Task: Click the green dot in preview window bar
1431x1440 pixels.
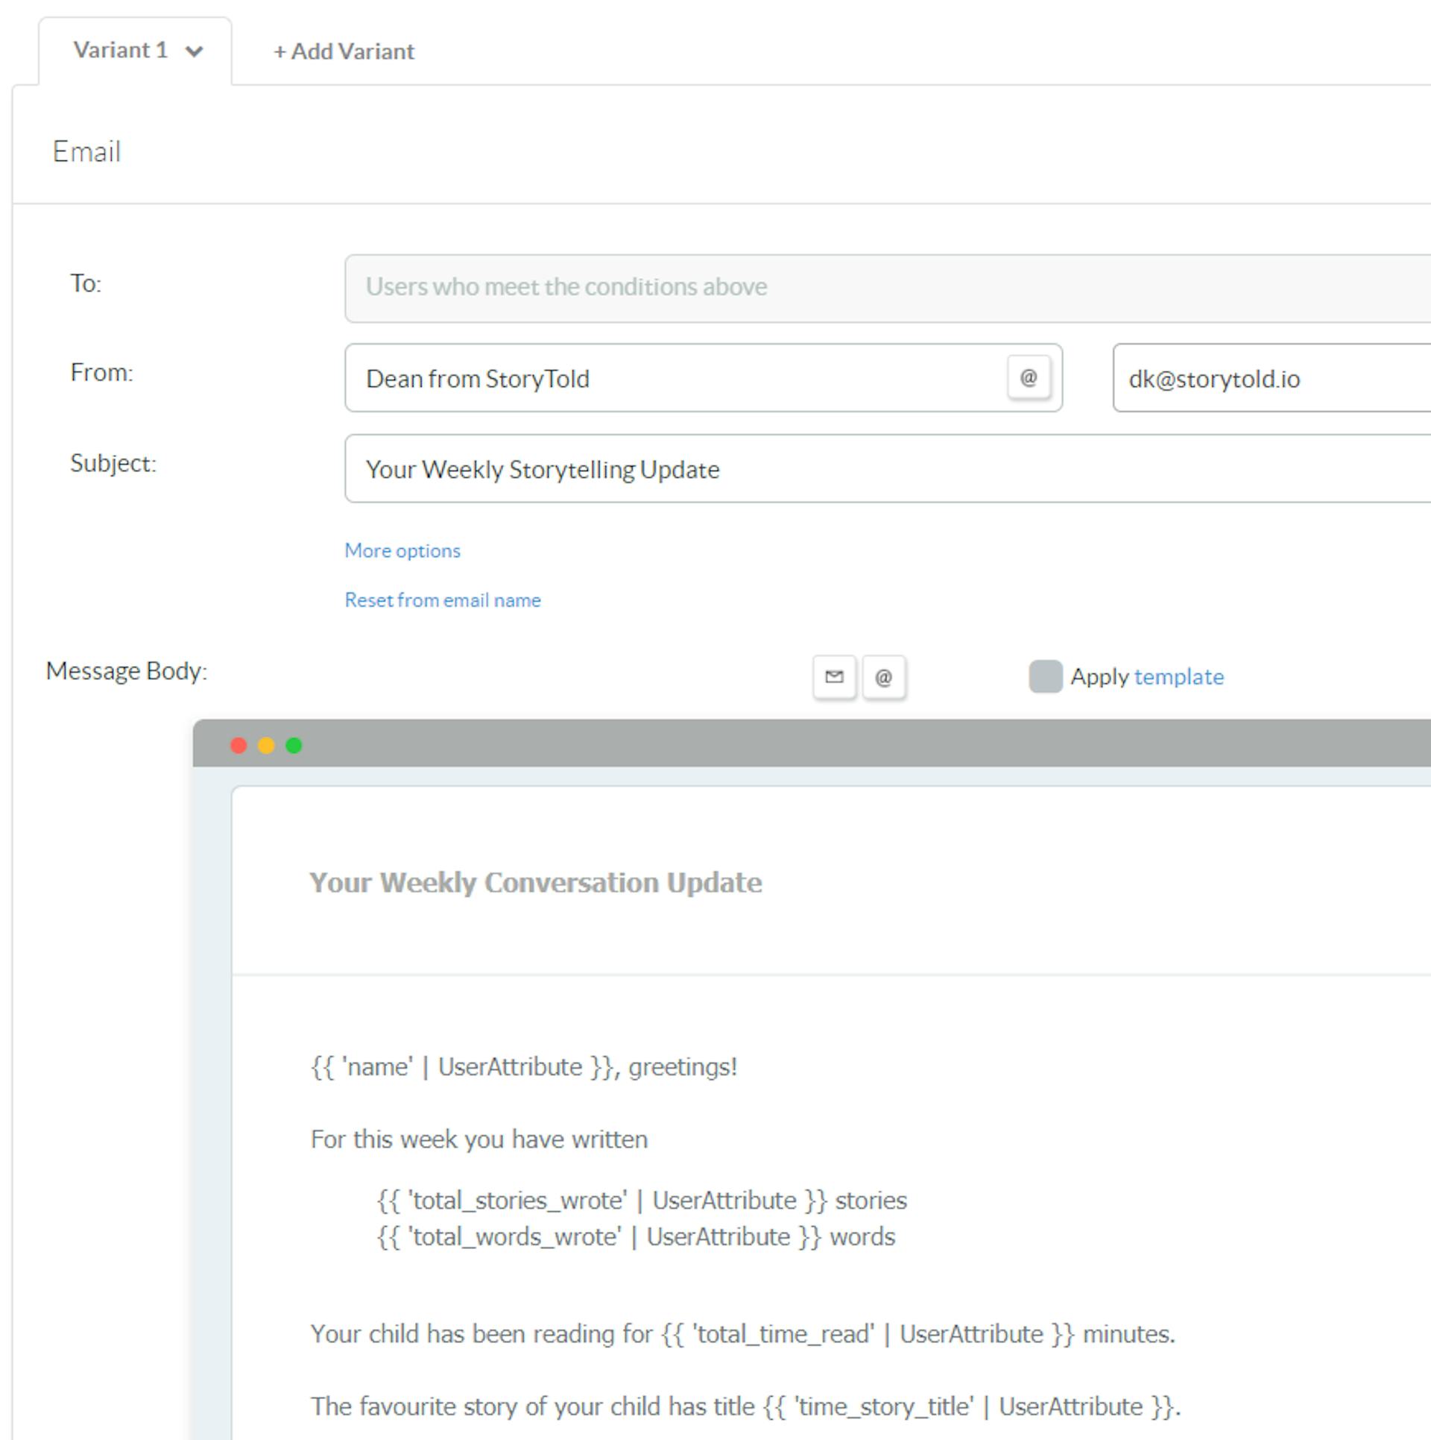Action: (x=294, y=746)
